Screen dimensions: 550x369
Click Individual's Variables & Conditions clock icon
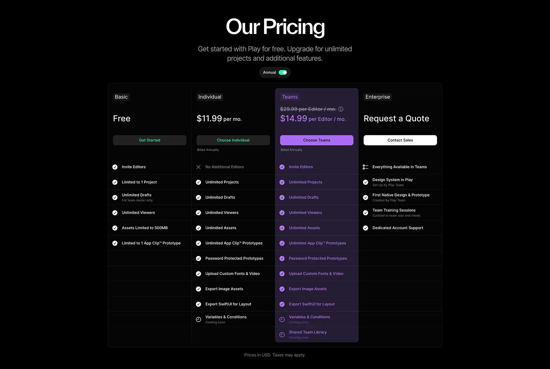(198, 319)
